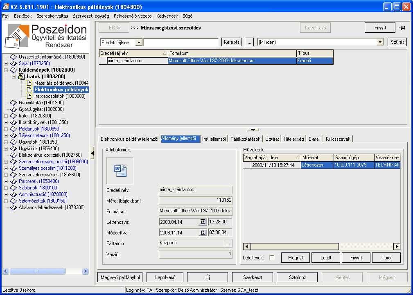Click the Iratok (1803200) folder icon
This screenshot has width=413, height=295.
click(21, 77)
